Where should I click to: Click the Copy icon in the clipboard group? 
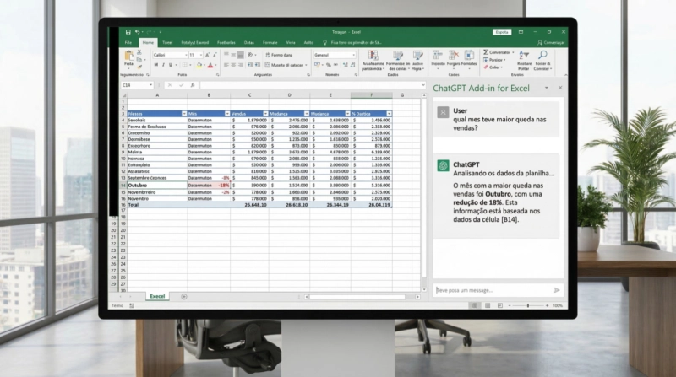click(x=139, y=60)
